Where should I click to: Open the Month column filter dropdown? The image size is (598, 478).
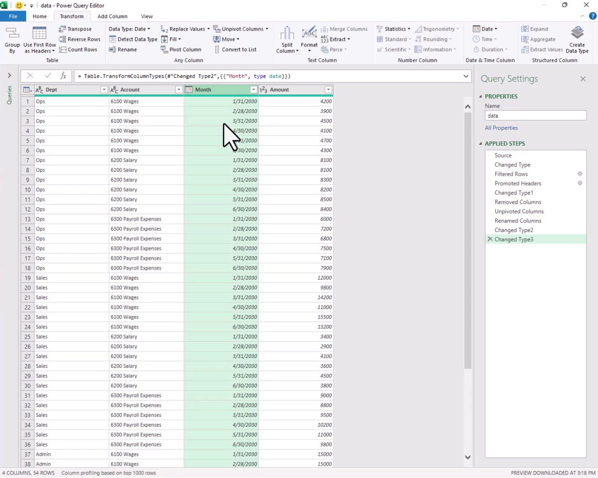253,90
